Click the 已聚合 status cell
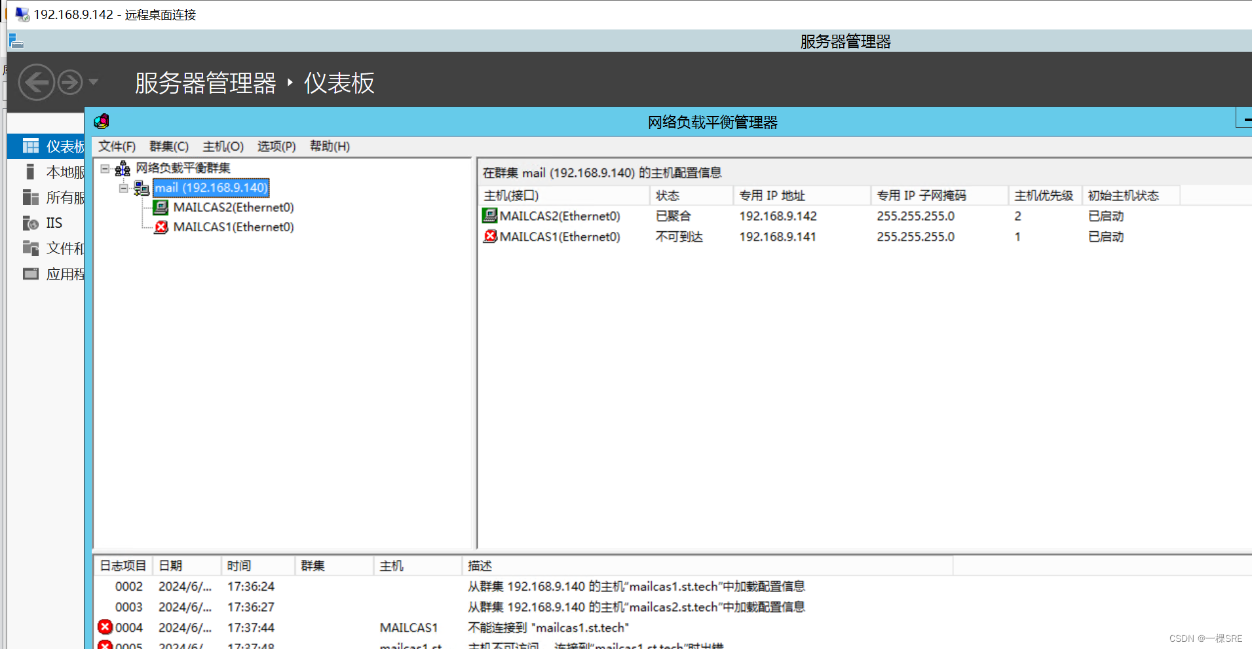Screen dimensions: 1252x649 pos(673,216)
